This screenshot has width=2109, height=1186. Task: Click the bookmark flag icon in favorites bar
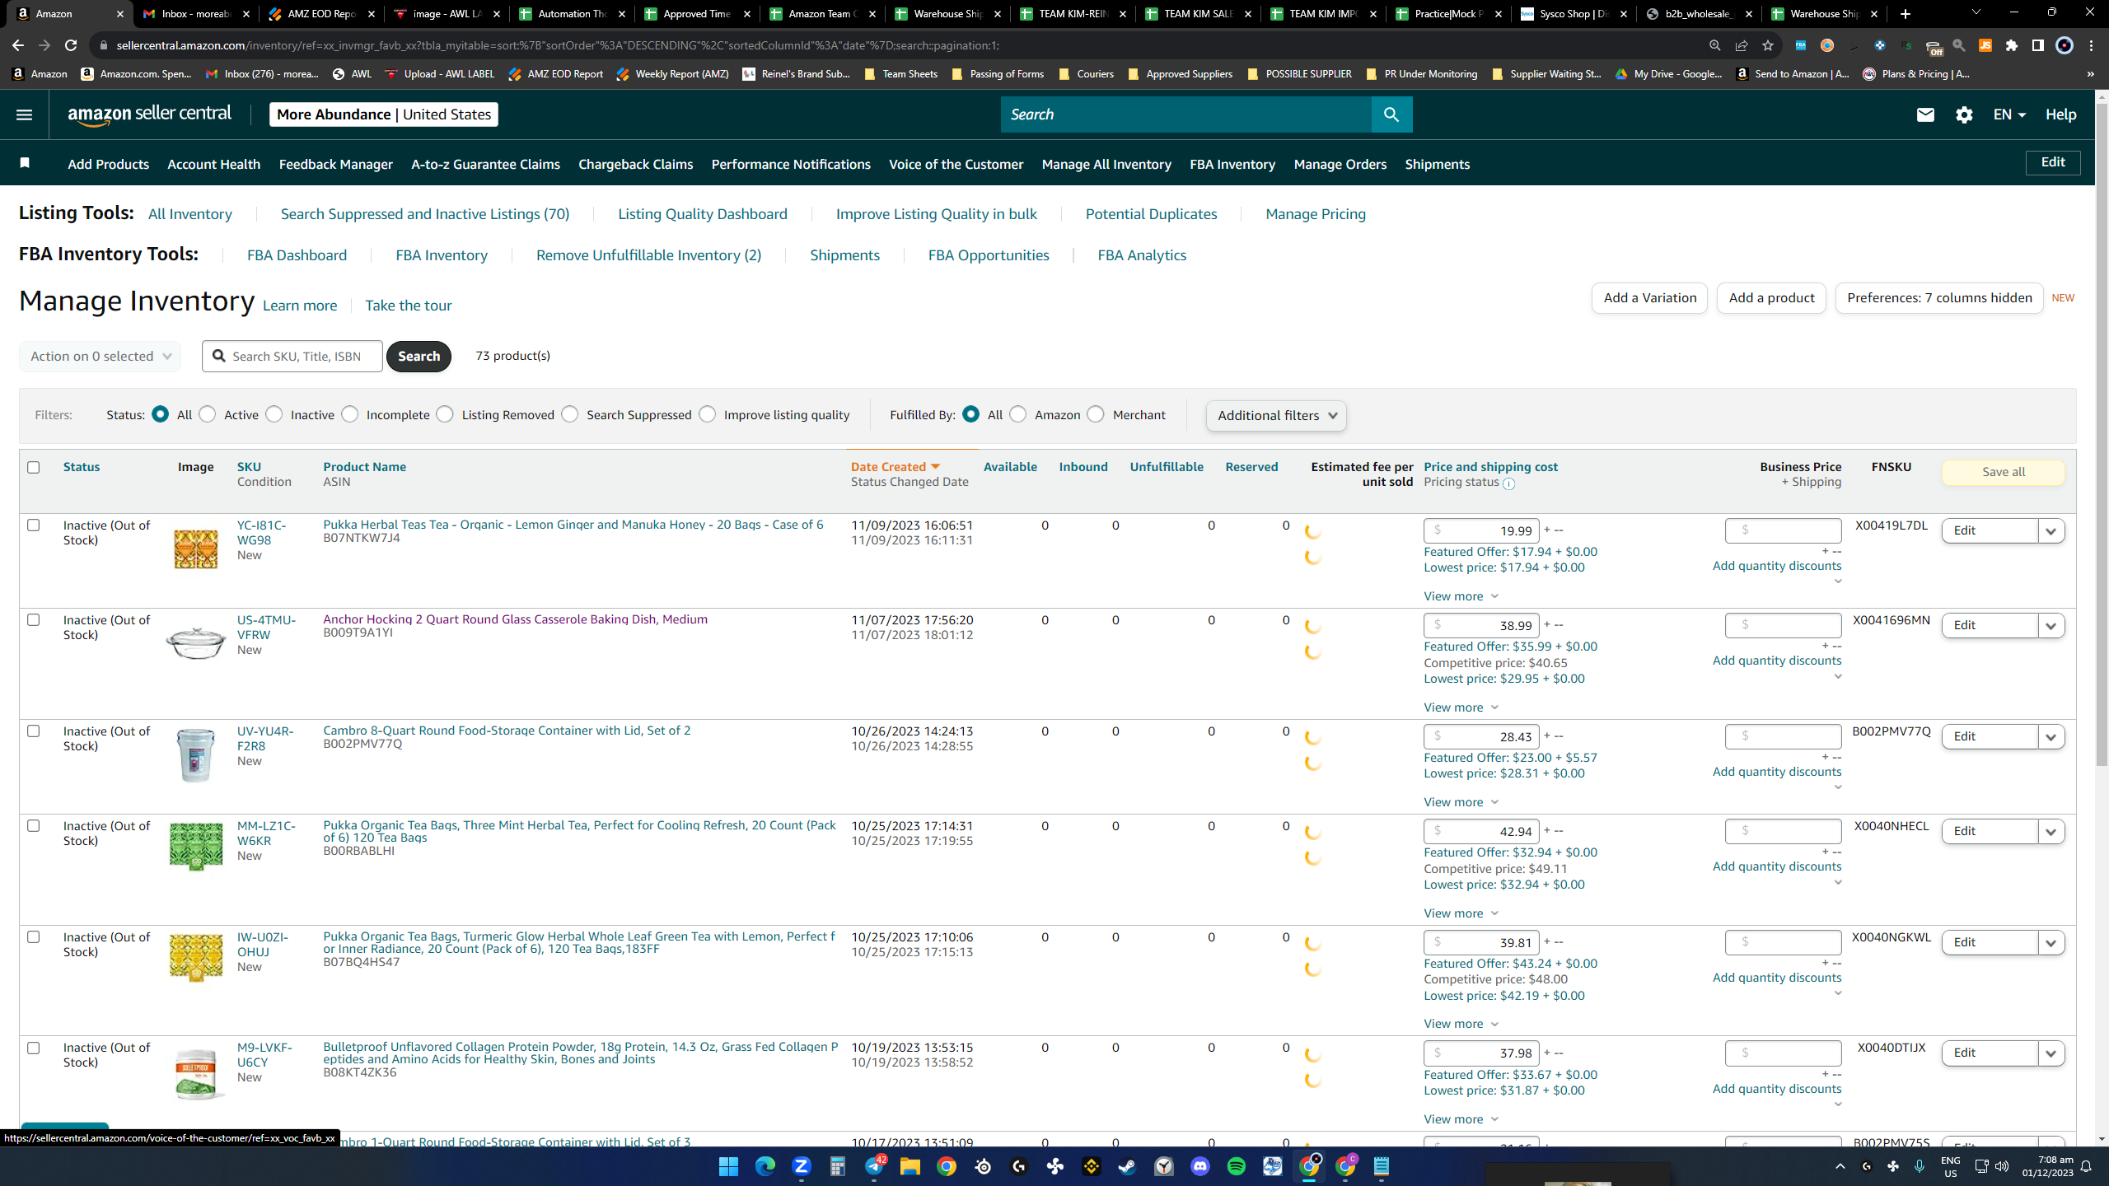coord(25,163)
